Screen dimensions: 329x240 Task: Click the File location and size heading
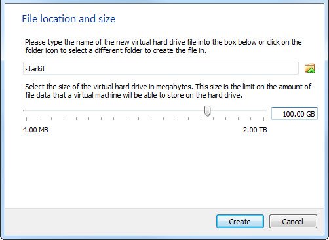pos(69,19)
